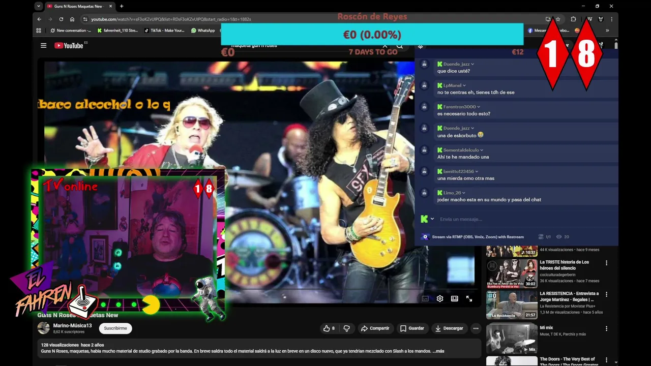This screenshot has height=366, width=651.
Task: Open the TikTok bookmark
Action: [164, 30]
